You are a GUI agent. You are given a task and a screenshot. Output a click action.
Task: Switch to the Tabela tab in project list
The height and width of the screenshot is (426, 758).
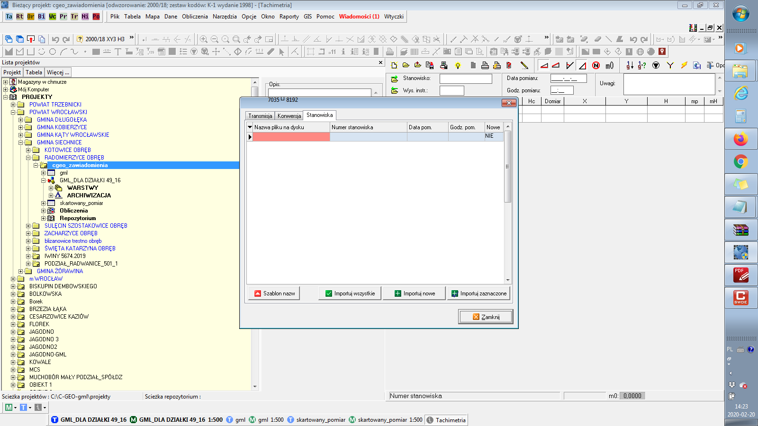pos(34,72)
